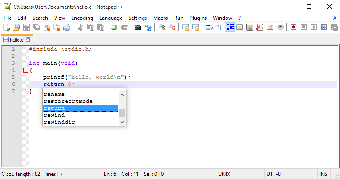This screenshot has height=179, width=340.
Task: Collapse the main function fold marker
Action: [26, 70]
